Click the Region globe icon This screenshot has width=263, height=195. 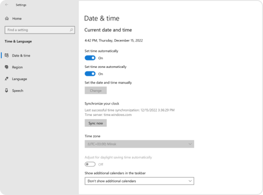7,67
